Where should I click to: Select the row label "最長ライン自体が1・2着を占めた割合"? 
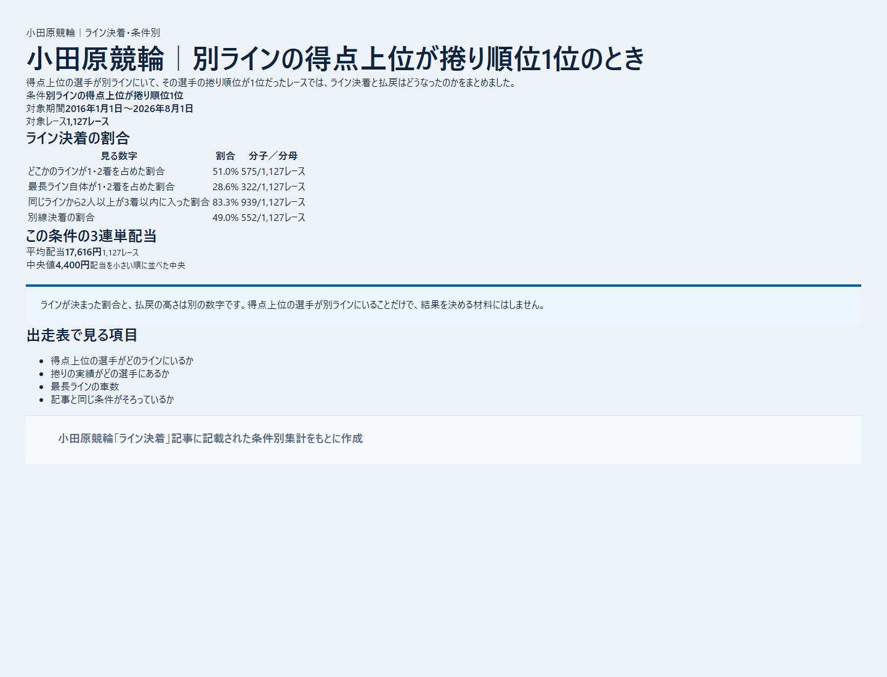pos(102,187)
